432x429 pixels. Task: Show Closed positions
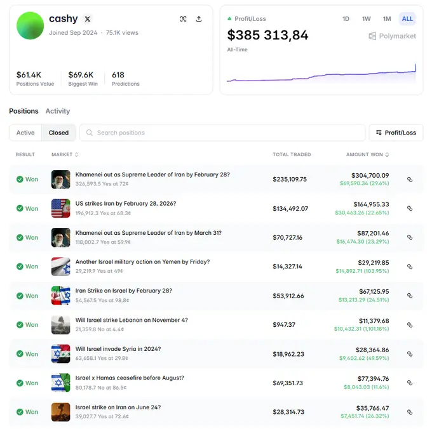tap(58, 133)
